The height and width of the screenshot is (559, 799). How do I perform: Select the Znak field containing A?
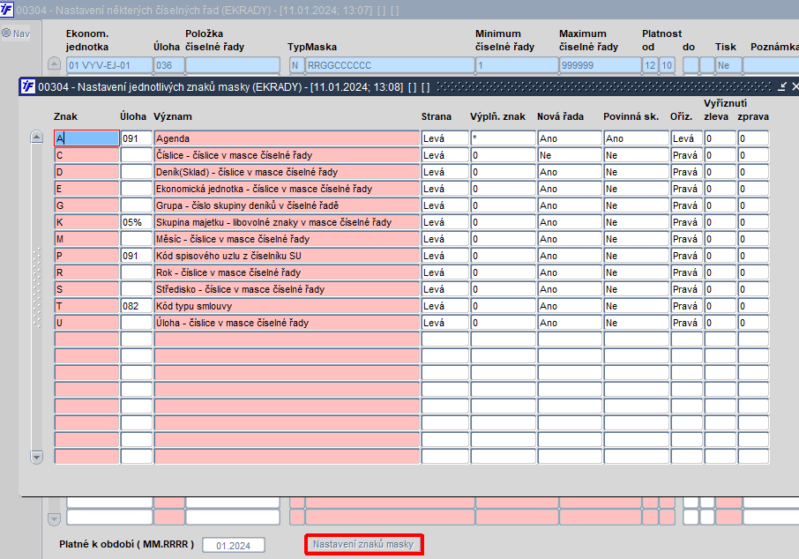point(86,138)
